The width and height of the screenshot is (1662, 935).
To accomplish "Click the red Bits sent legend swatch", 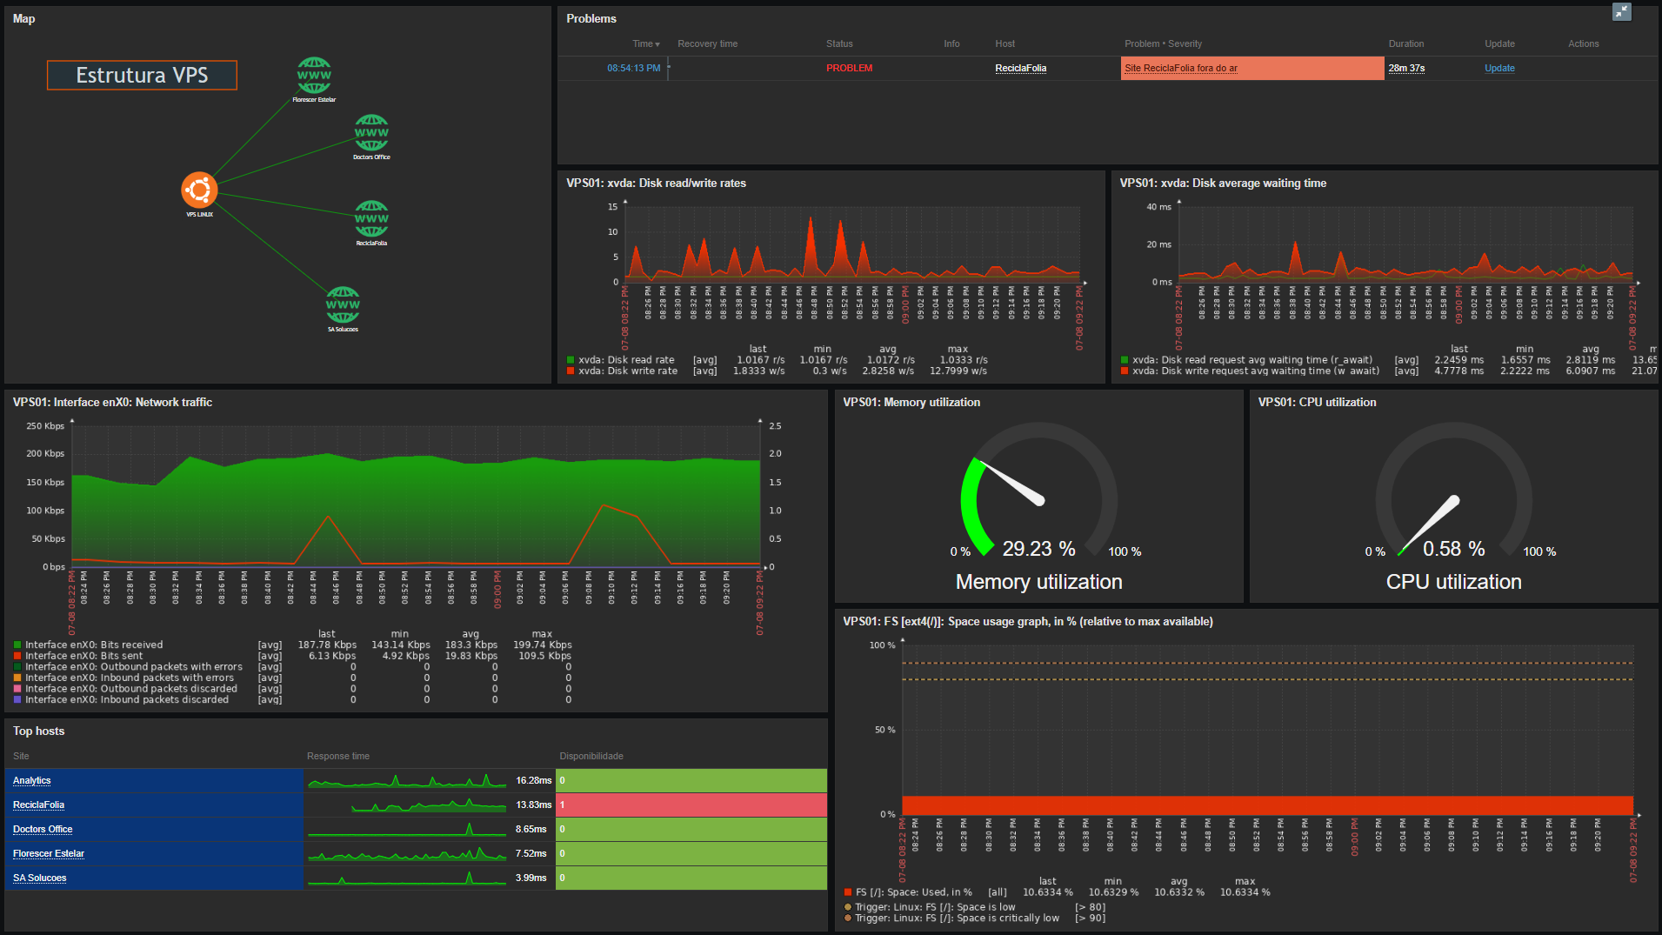I will click(17, 656).
